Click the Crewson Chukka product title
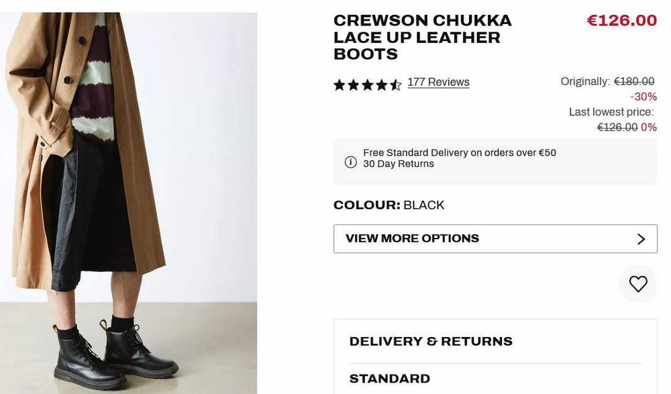 coord(422,38)
